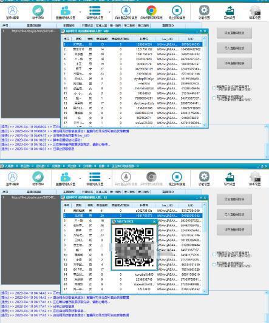Select the live.douyin.com link row in the QR-code window
The width and height of the screenshot is (269, 323).
(x=30, y=197)
